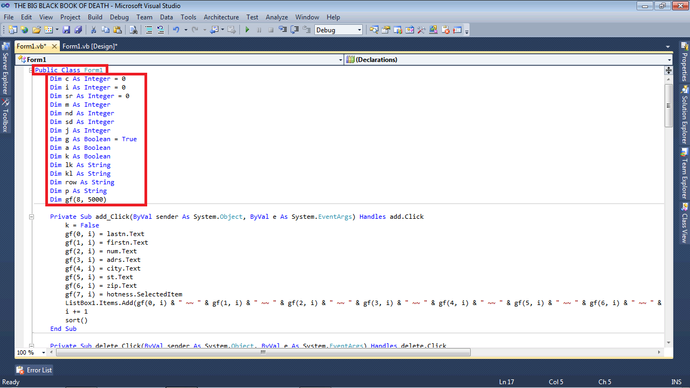This screenshot has width=690, height=388.
Task: Click the editor split bar handle
Action: (668, 70)
